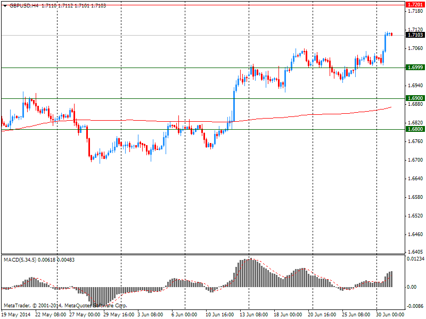Select the green 1.6800 level label
The image size is (426, 319).
(415, 129)
